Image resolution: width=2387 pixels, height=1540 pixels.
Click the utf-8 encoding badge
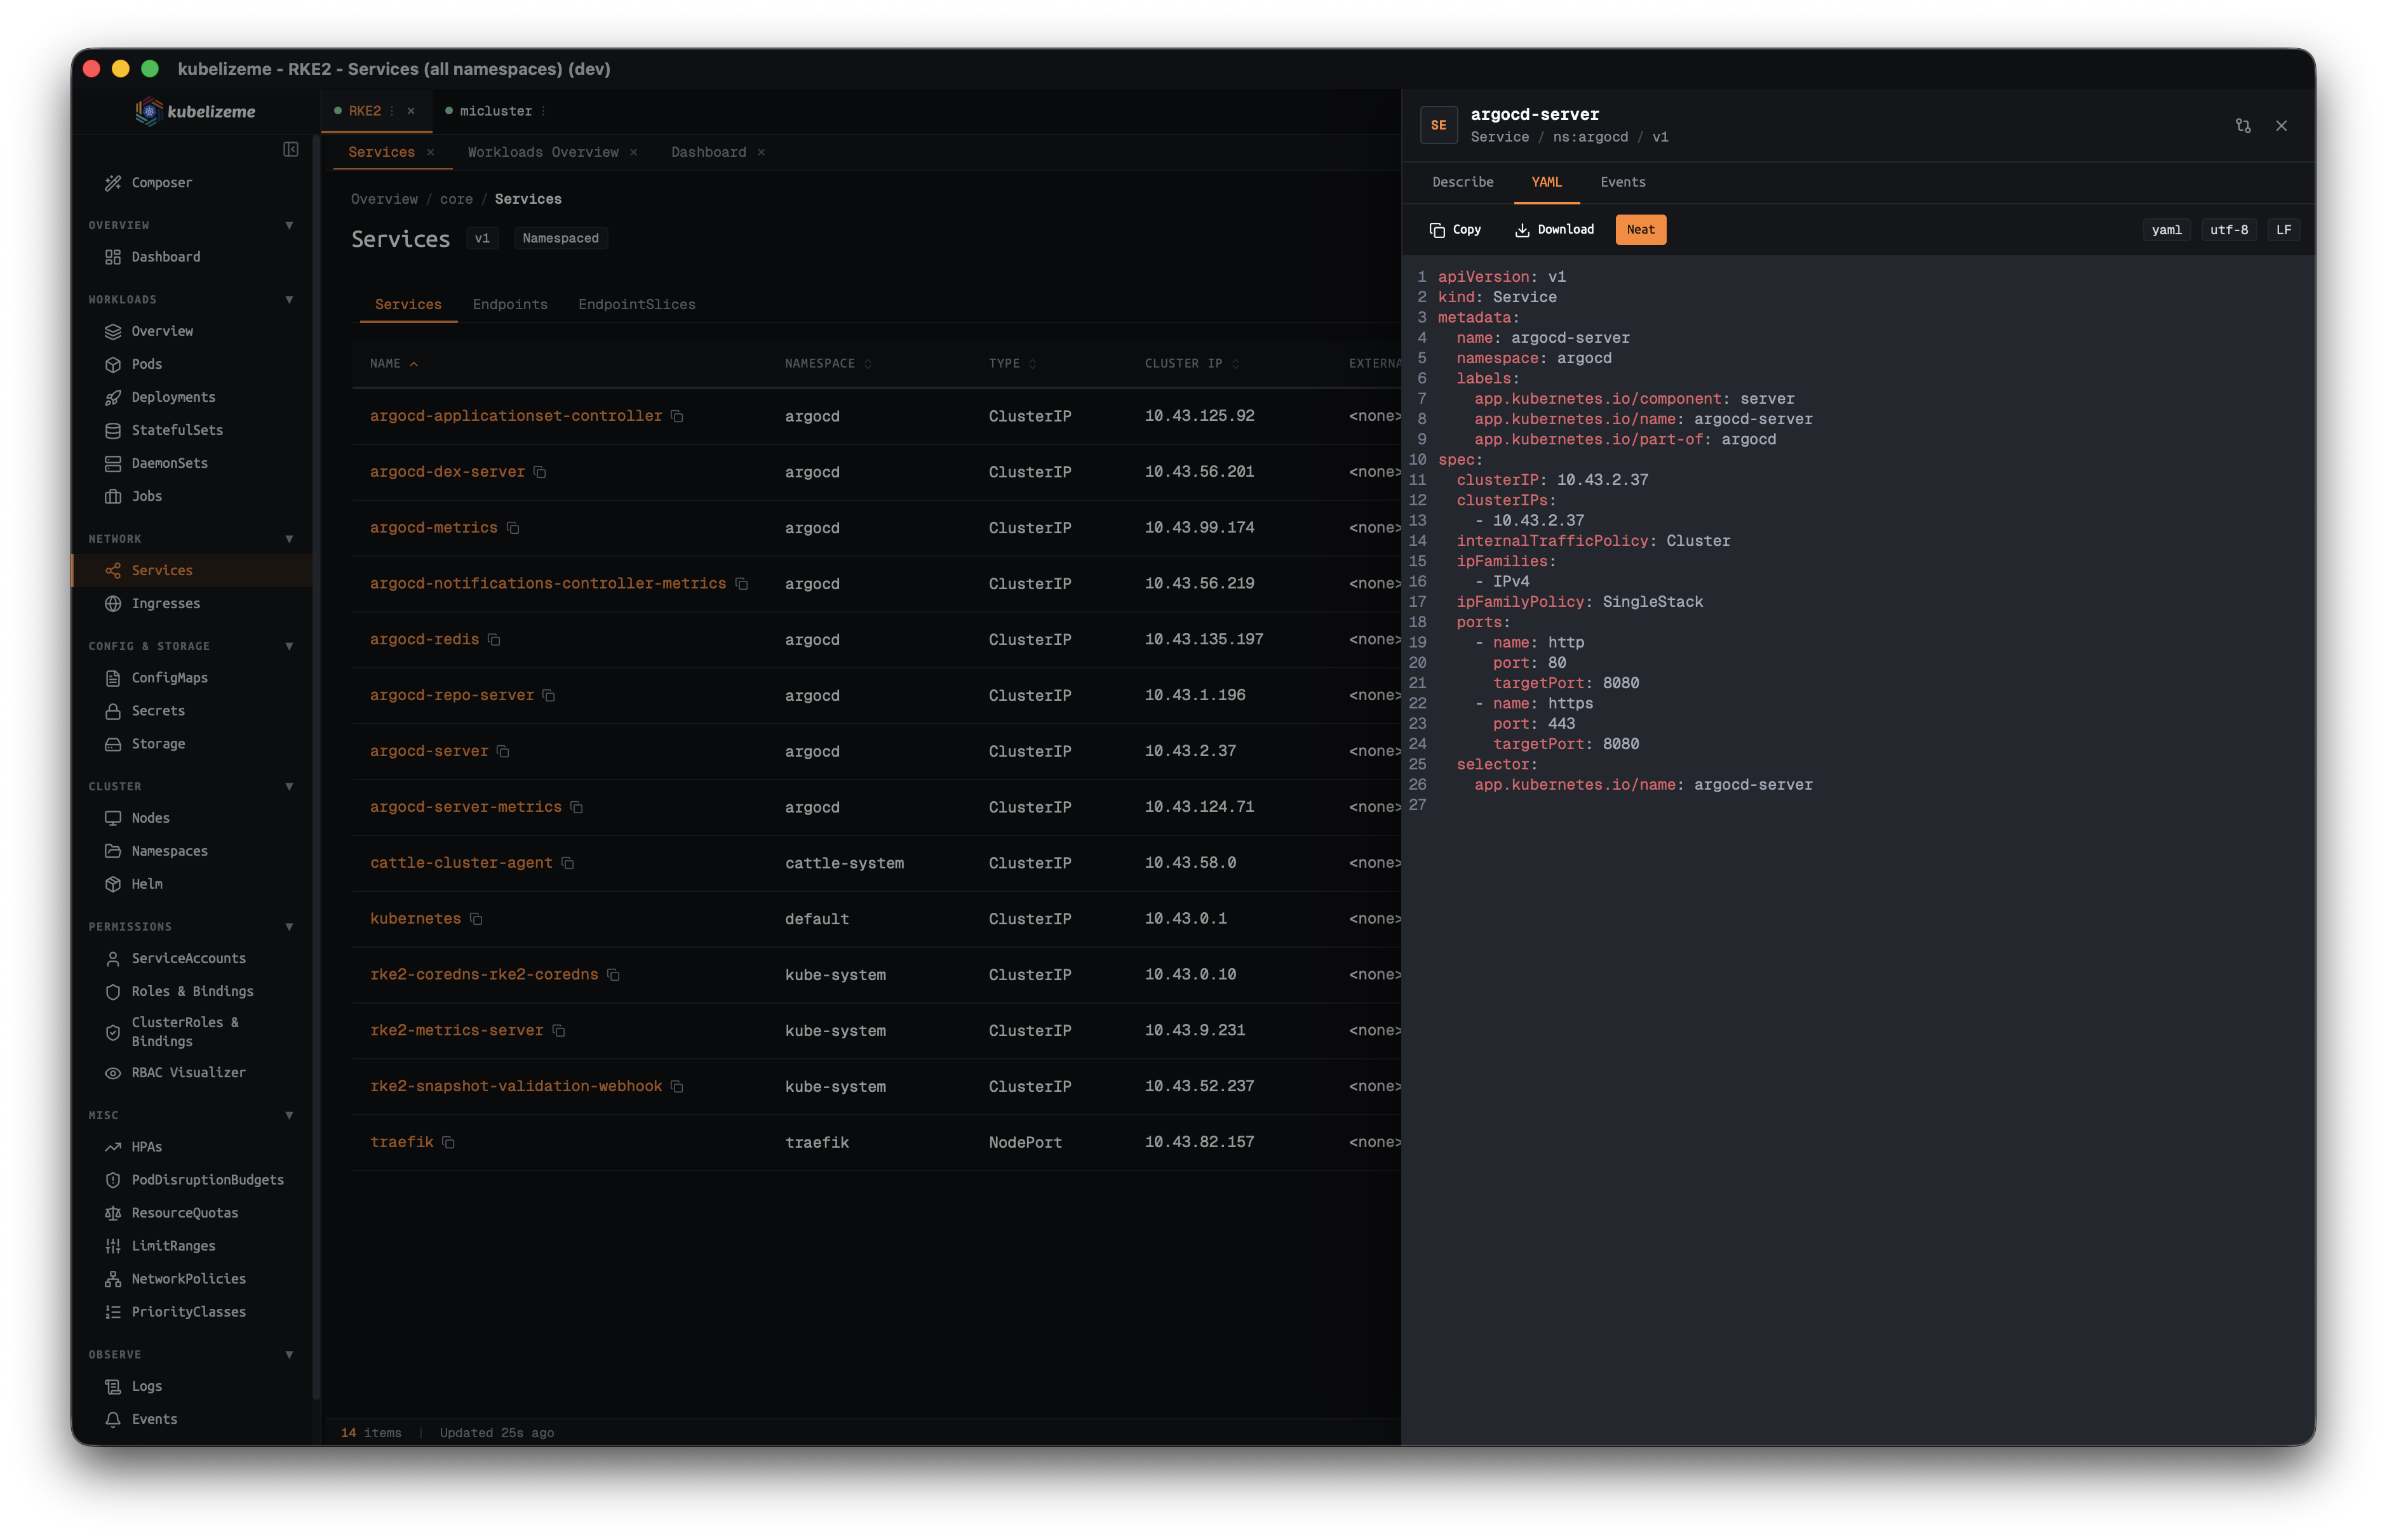2229,229
